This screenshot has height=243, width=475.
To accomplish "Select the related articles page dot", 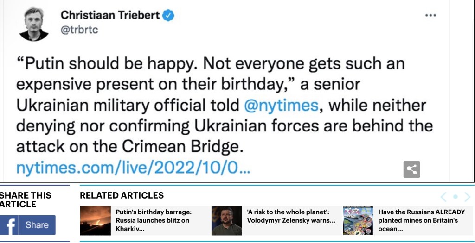I will click(455, 197).
